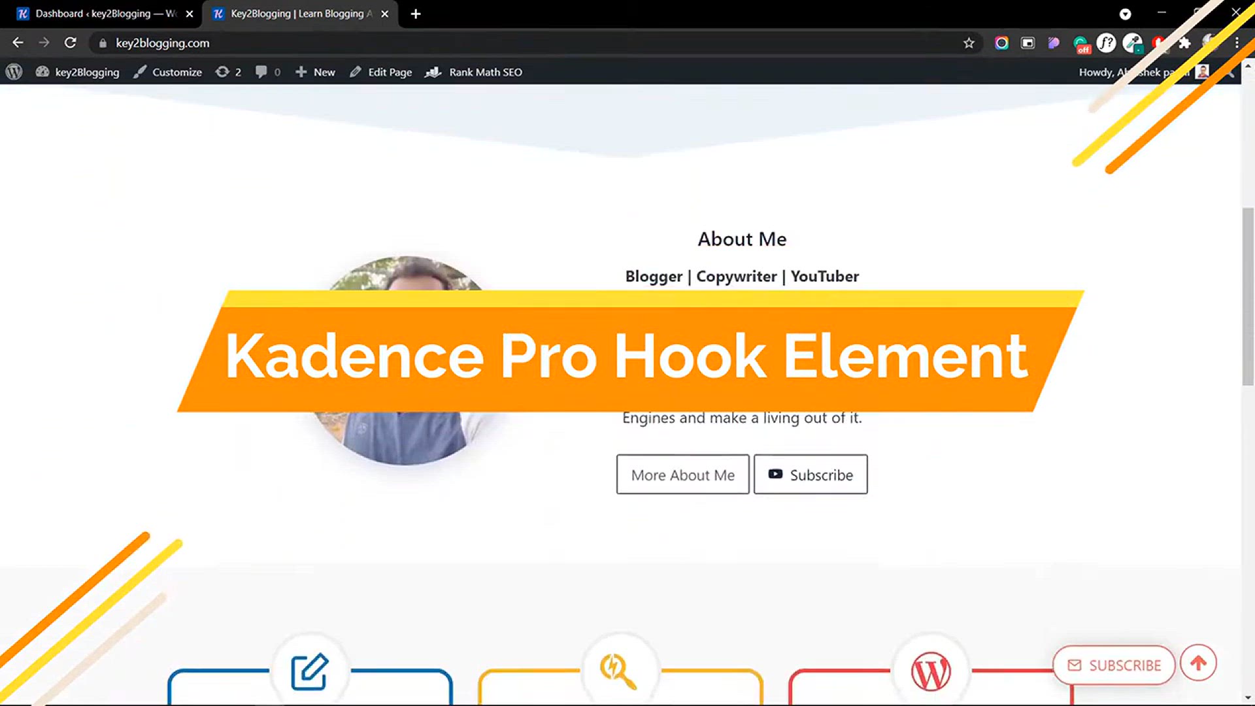Click the red WordPress logo icon
The image size is (1255, 706).
pos(931,671)
